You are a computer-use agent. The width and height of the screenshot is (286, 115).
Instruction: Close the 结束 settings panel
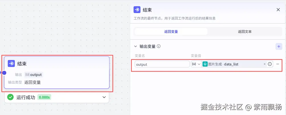278,10
